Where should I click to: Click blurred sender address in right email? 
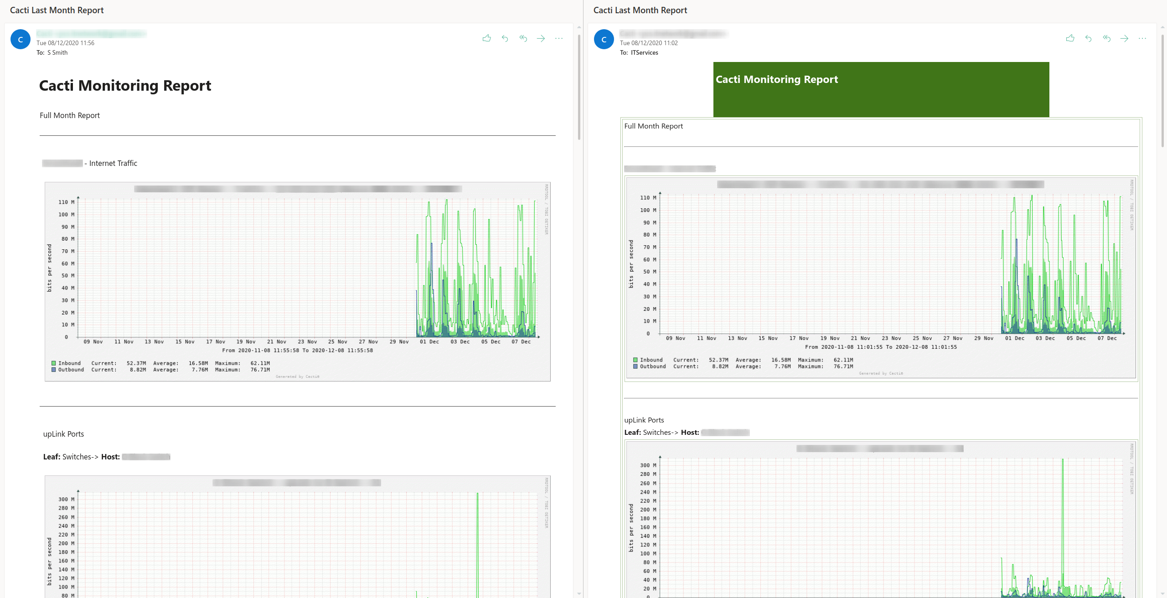(673, 33)
